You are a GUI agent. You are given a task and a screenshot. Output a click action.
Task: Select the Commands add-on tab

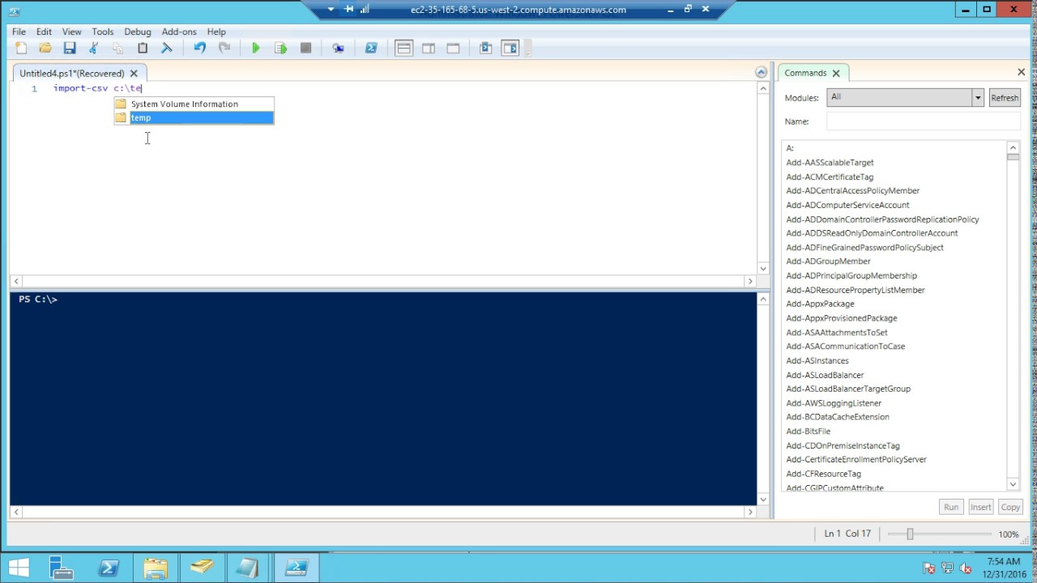point(805,73)
